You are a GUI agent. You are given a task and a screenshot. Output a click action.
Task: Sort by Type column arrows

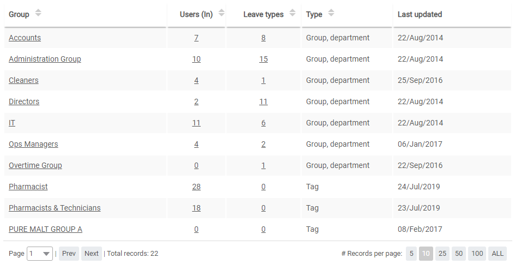tap(331, 13)
